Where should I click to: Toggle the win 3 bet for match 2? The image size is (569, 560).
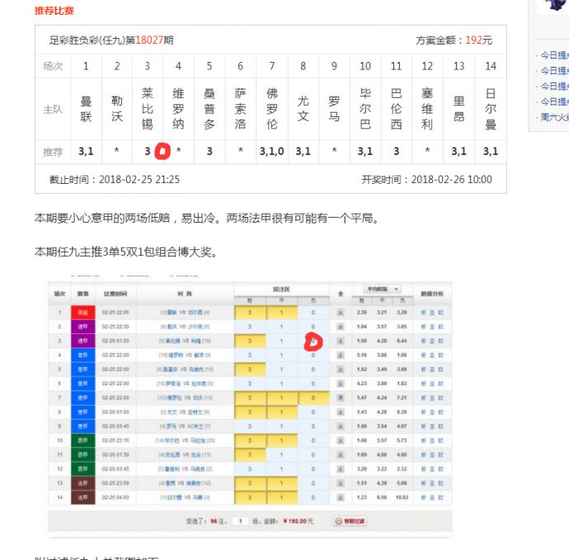250,327
